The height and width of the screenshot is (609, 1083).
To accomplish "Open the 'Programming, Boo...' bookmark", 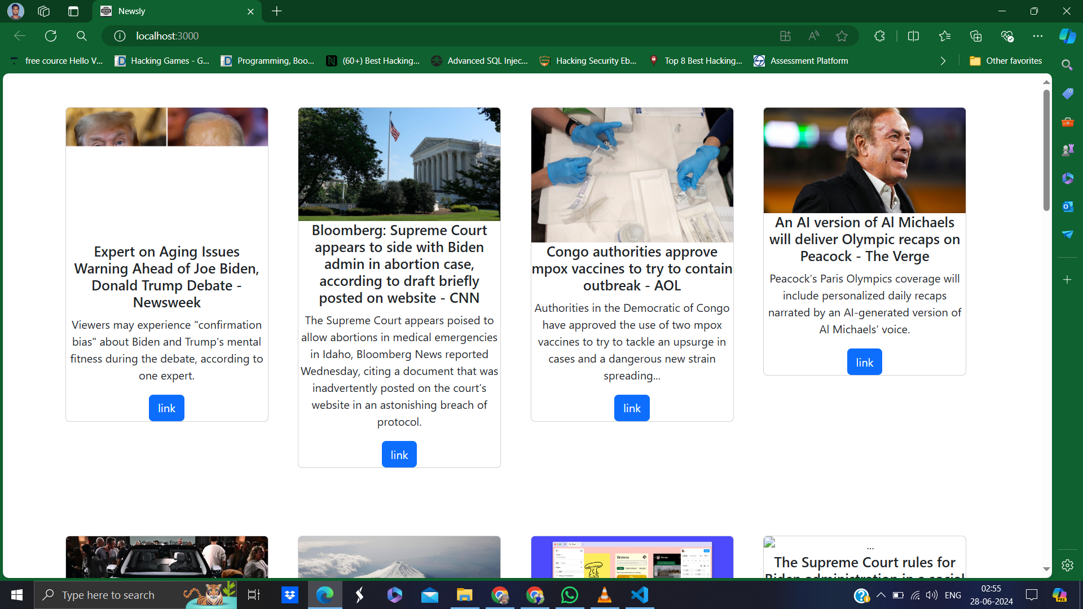I will point(267,61).
